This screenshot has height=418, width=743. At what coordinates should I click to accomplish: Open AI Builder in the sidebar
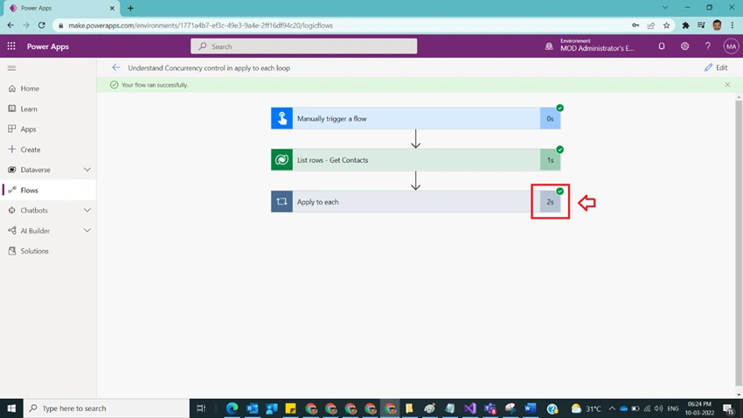[x=35, y=231]
